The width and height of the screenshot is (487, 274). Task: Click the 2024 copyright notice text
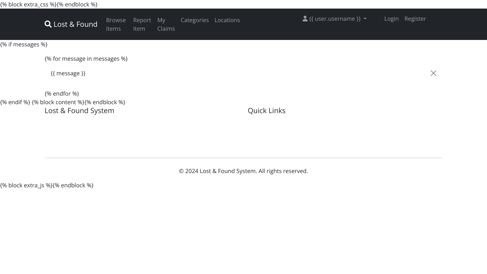tap(243, 171)
